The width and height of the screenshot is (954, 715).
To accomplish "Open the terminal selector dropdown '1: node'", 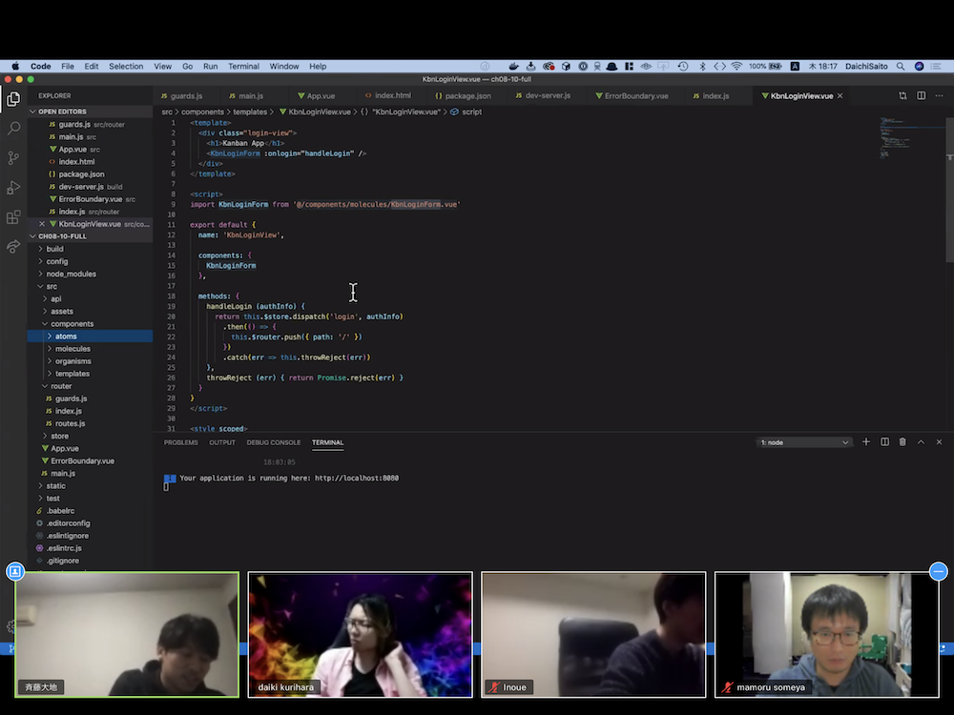I will pos(803,442).
